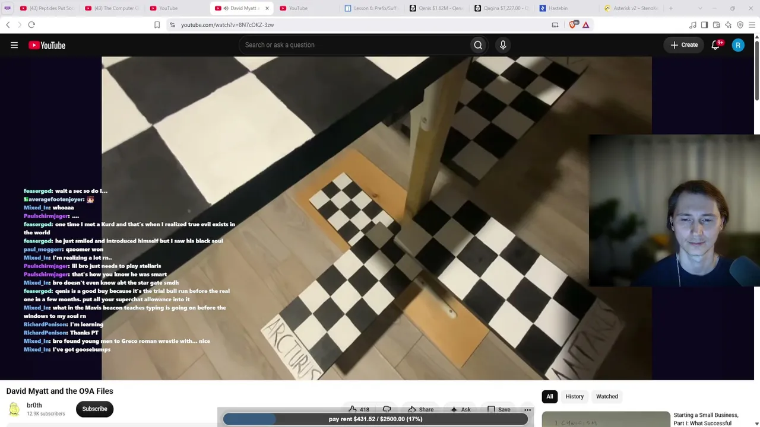Select the History filter chip
Viewport: 760px width, 427px height.
pyautogui.click(x=575, y=396)
